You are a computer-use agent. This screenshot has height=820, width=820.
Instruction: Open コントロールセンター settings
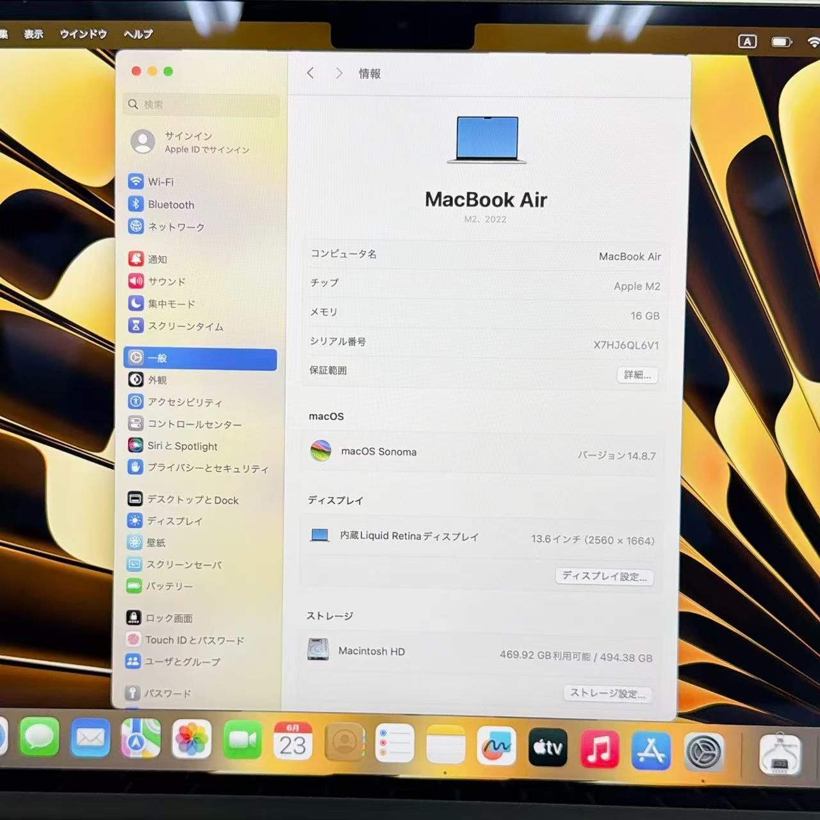point(185,424)
